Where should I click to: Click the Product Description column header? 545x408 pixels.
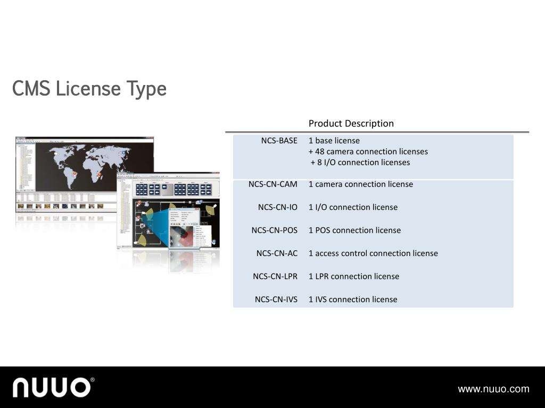351,123
